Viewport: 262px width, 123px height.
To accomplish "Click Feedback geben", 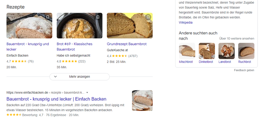I will point(244,70).
